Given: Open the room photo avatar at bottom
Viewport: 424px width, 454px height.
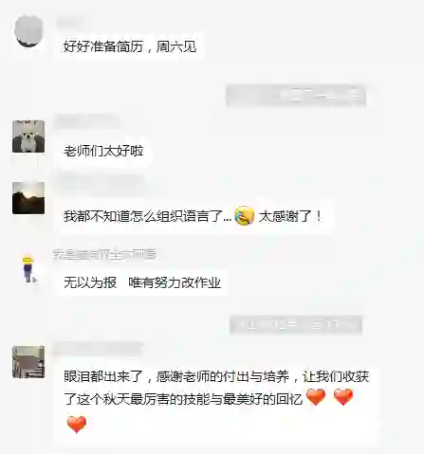Looking at the screenshot, I should pyautogui.click(x=28, y=362).
